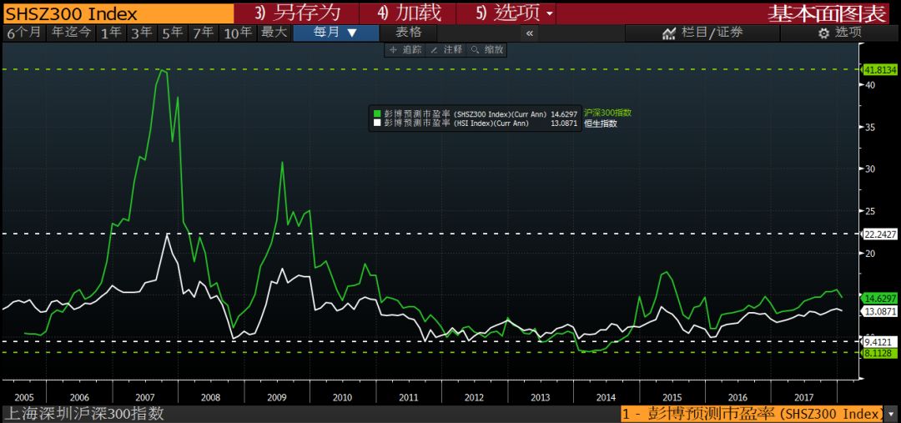Screen dimensions: 901x423
Task: Select the 3年 time range
Action: tap(141, 33)
